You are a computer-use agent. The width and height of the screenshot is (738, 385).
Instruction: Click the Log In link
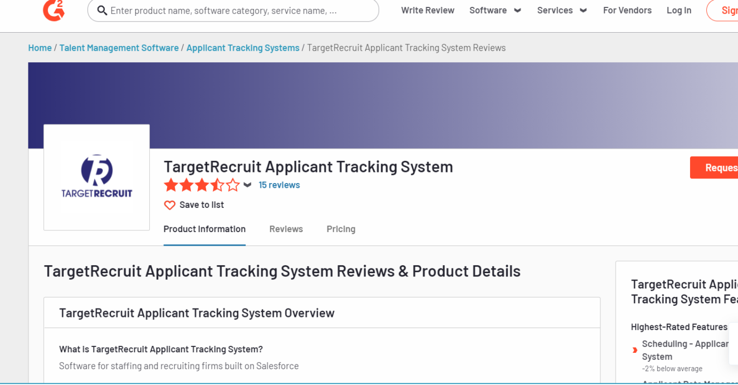click(679, 11)
